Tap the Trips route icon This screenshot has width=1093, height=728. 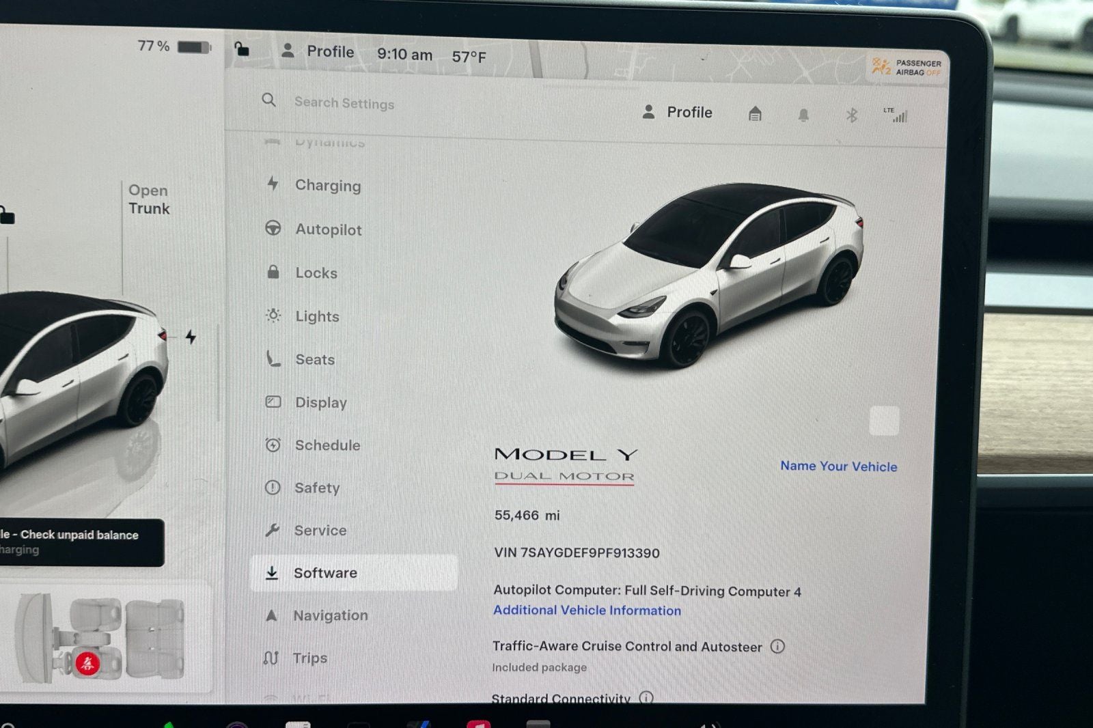(x=271, y=657)
